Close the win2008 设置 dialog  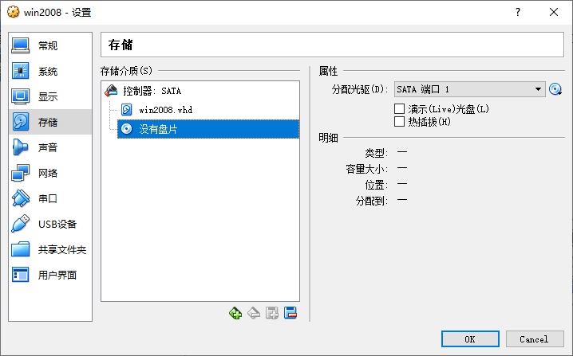(554, 13)
